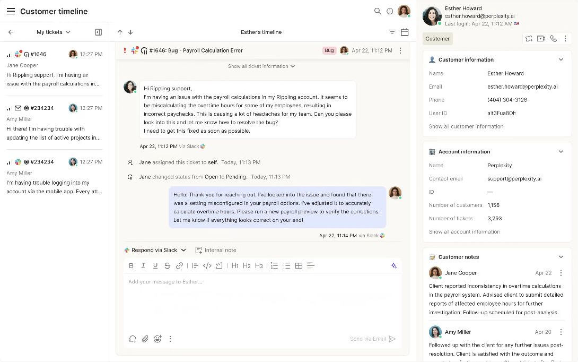Select ticket #1646 from Jane Cooper
The image size is (578, 362).
[54, 69]
